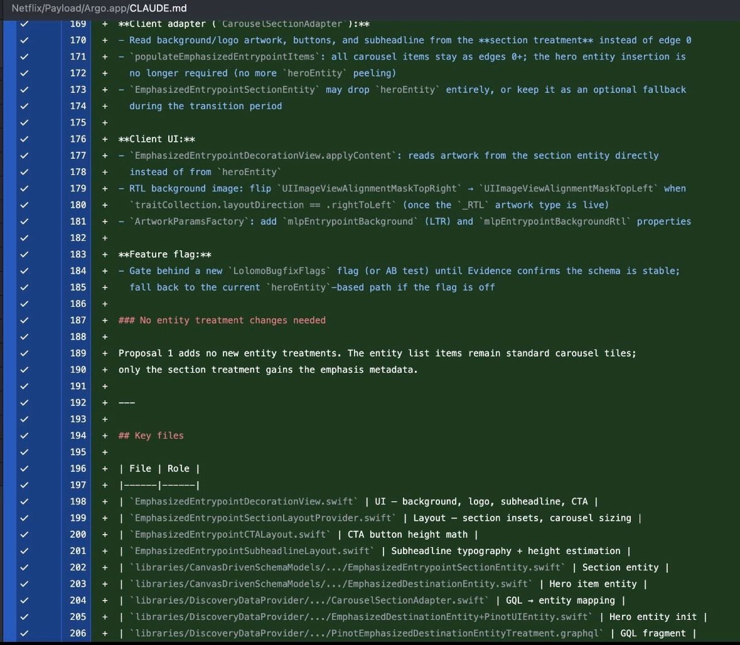
Task: Click the '**Client UI:**' heading text
Action: [x=157, y=139]
